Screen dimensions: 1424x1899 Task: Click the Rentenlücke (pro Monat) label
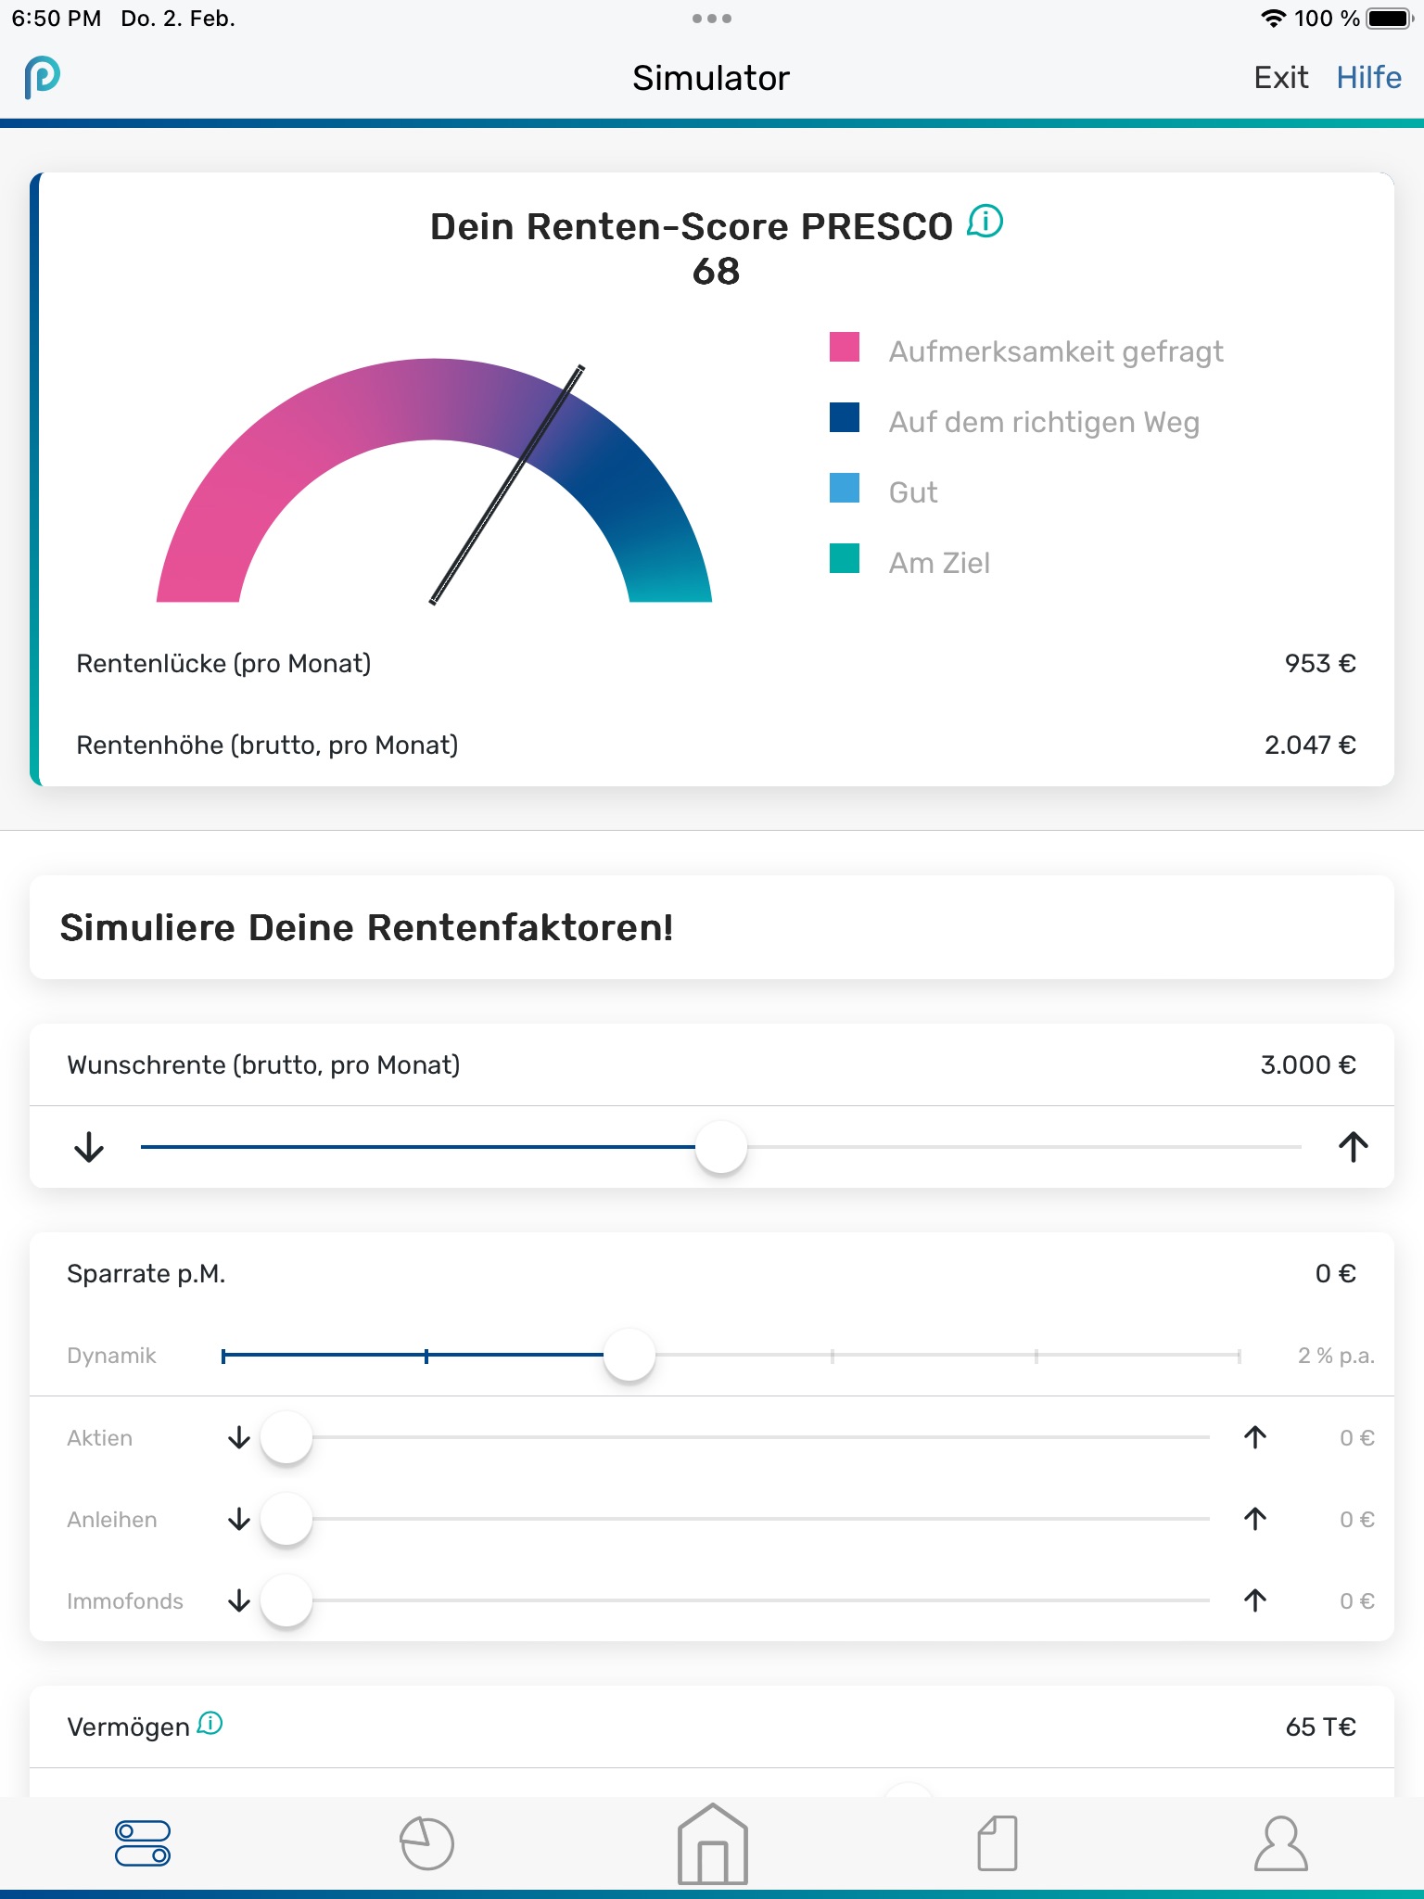pos(223,663)
